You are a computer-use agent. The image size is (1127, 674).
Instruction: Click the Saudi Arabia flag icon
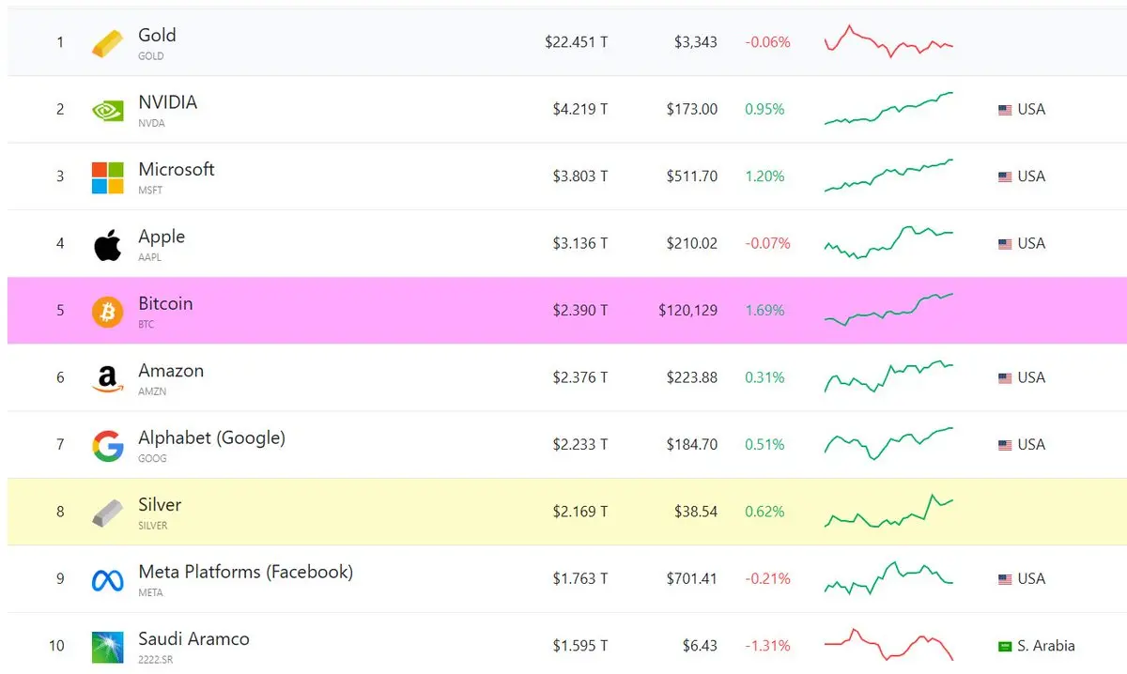coord(1005,647)
